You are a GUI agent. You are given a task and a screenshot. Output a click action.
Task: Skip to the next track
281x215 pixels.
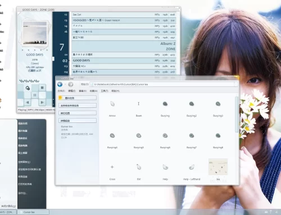point(42,102)
